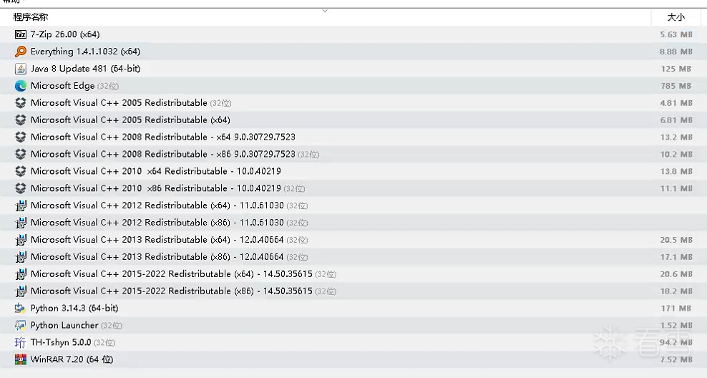The image size is (707, 378).
Task: Click icon of Visual C++ 2012 (x64) 11.0.61030
Action: pyautogui.click(x=21, y=205)
